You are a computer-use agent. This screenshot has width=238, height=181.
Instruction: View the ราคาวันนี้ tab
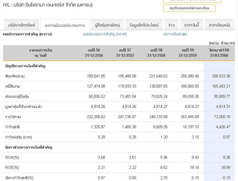point(192,25)
